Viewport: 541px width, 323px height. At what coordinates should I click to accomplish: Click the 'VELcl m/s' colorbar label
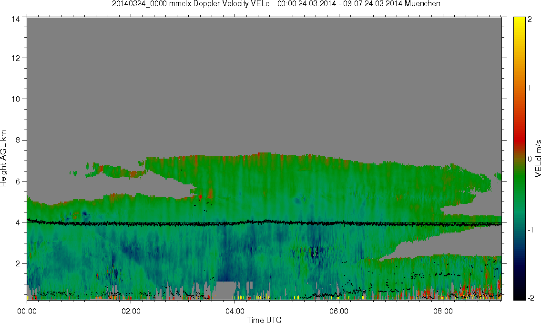point(538,158)
